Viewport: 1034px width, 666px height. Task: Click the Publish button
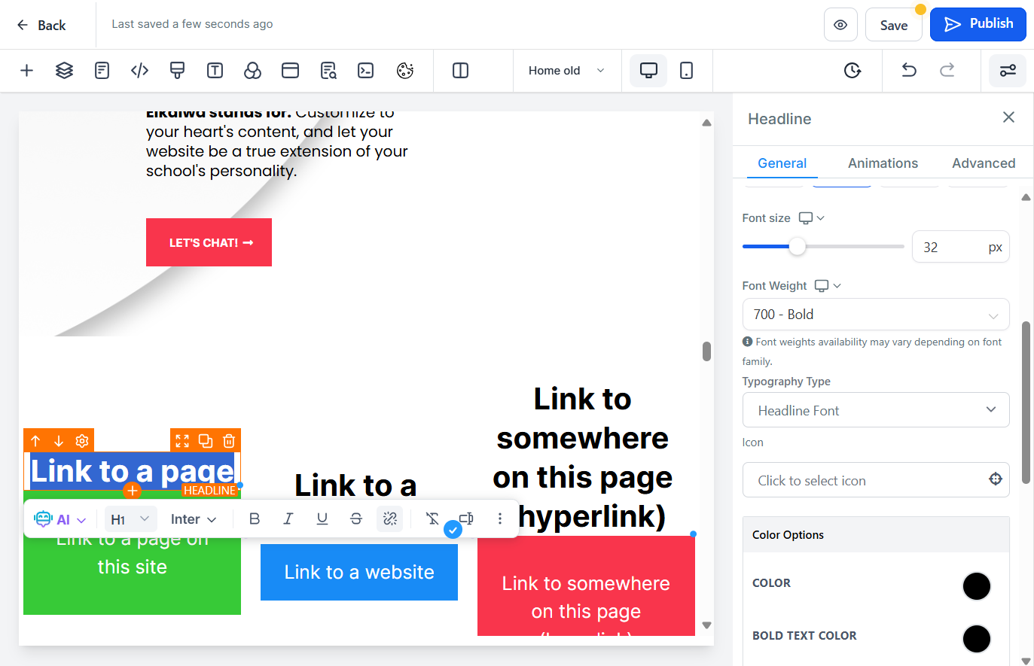(x=978, y=24)
